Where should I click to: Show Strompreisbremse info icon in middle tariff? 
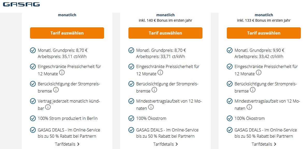coord(154,90)
